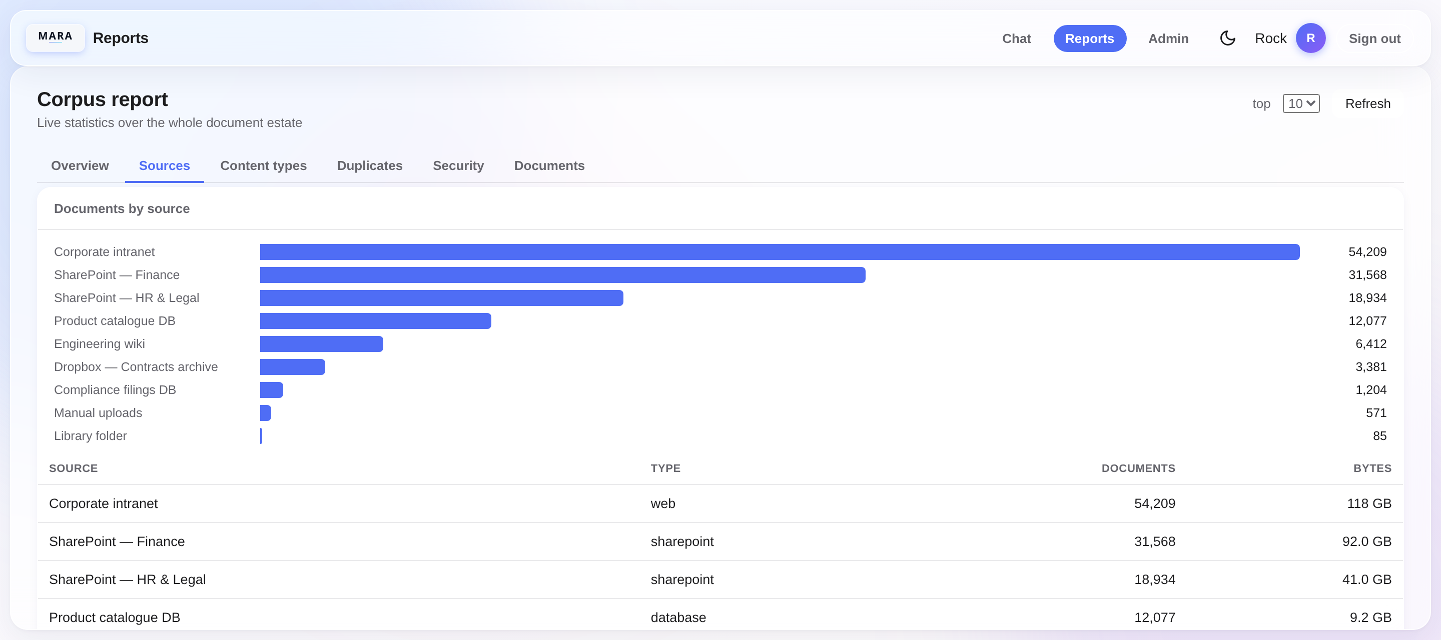Switch to the Content types tab
The width and height of the screenshot is (1441, 640).
264,165
